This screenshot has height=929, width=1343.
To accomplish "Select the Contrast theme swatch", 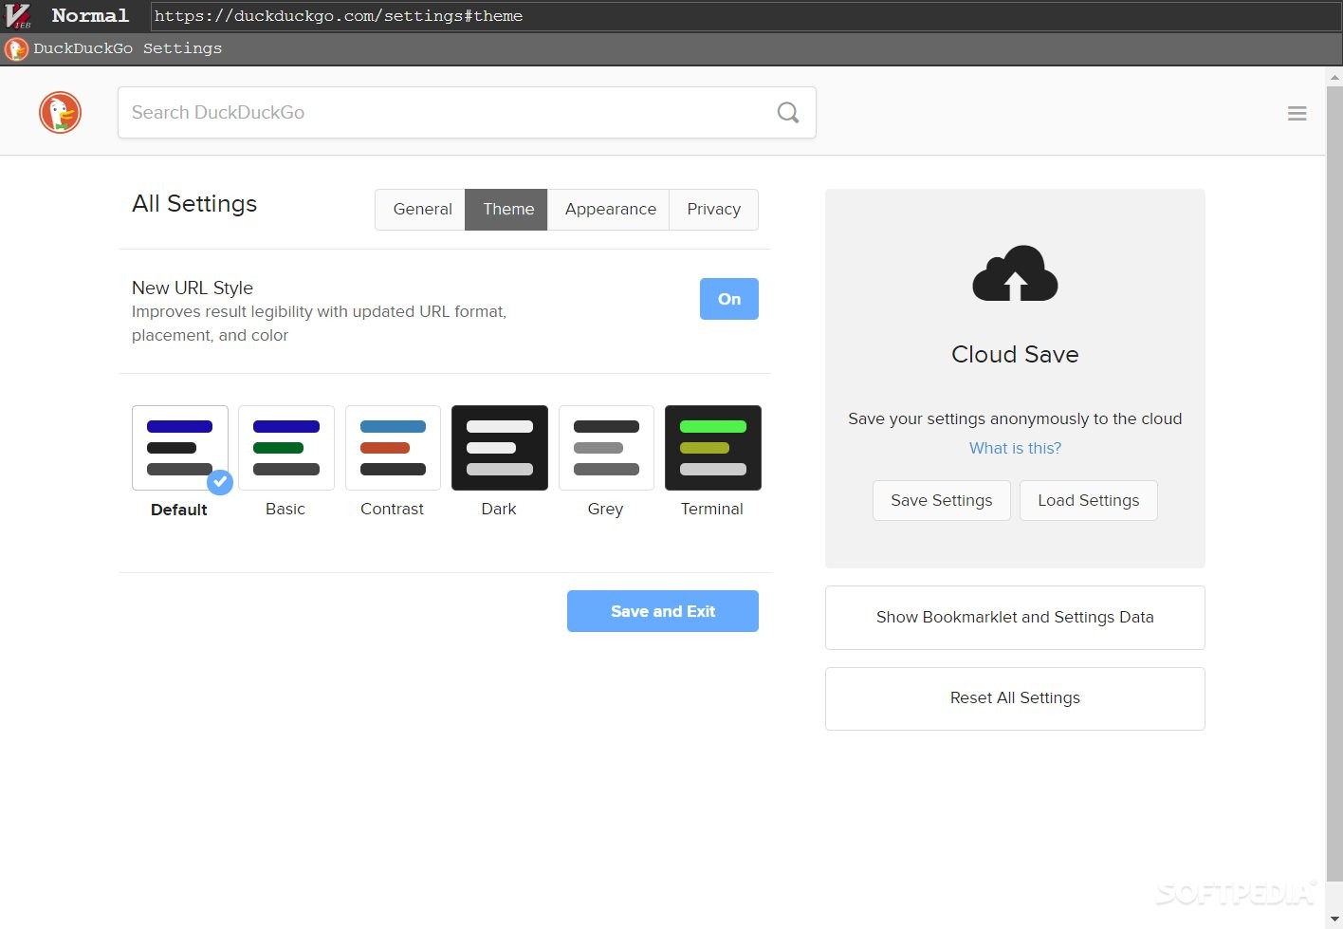I will [393, 448].
